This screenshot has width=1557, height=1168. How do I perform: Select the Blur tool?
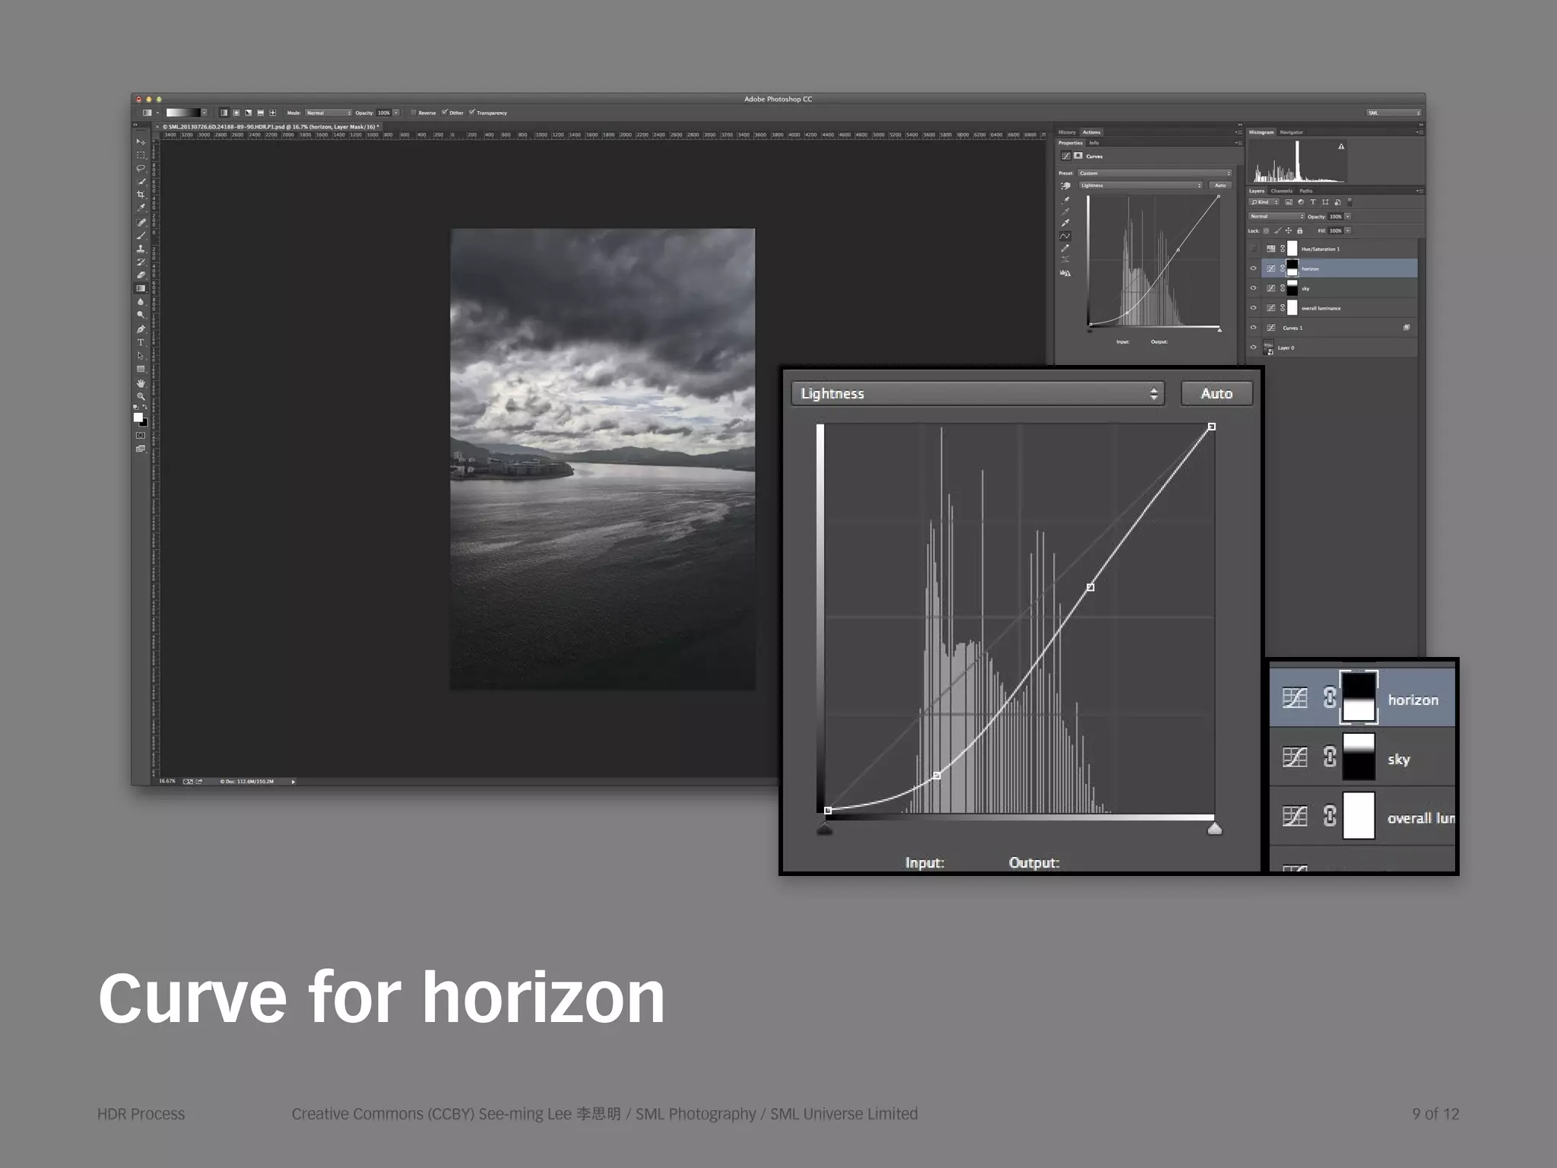pos(141,302)
